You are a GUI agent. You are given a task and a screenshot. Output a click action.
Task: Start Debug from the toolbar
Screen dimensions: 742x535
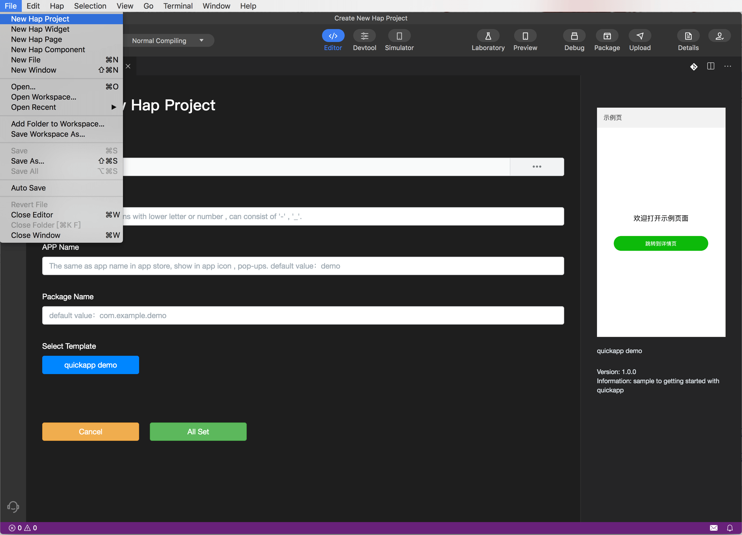click(x=574, y=36)
